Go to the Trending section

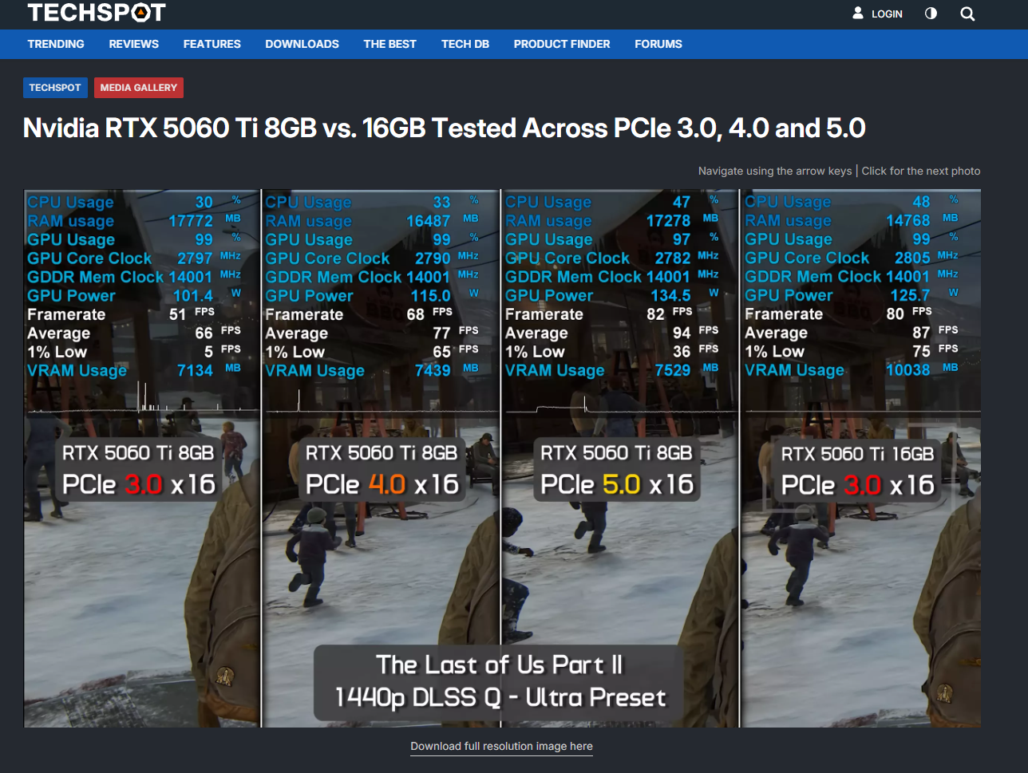click(56, 44)
